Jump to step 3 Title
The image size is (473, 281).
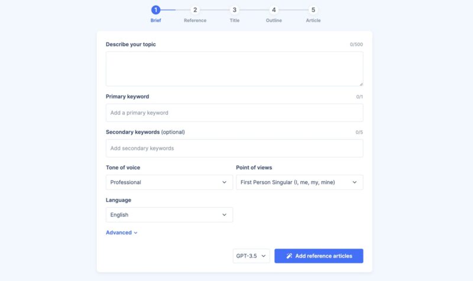[235, 9]
